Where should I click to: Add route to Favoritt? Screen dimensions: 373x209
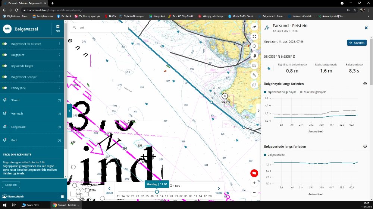click(357, 43)
